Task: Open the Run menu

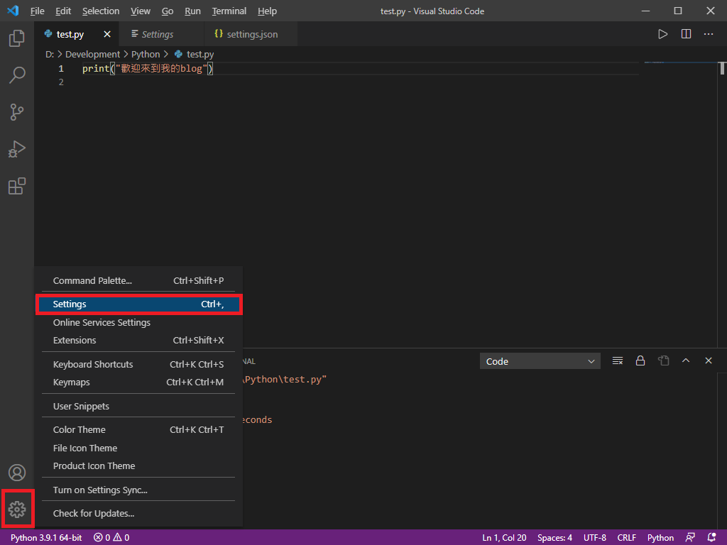Action: pos(192,11)
